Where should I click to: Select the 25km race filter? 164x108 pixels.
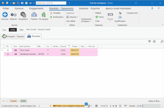coord(21,30)
